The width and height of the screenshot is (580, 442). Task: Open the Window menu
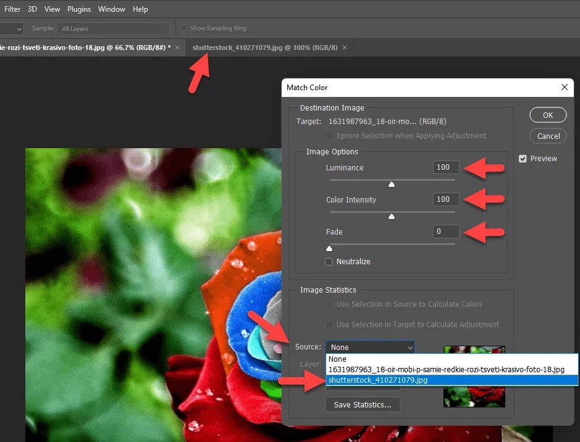(x=111, y=9)
